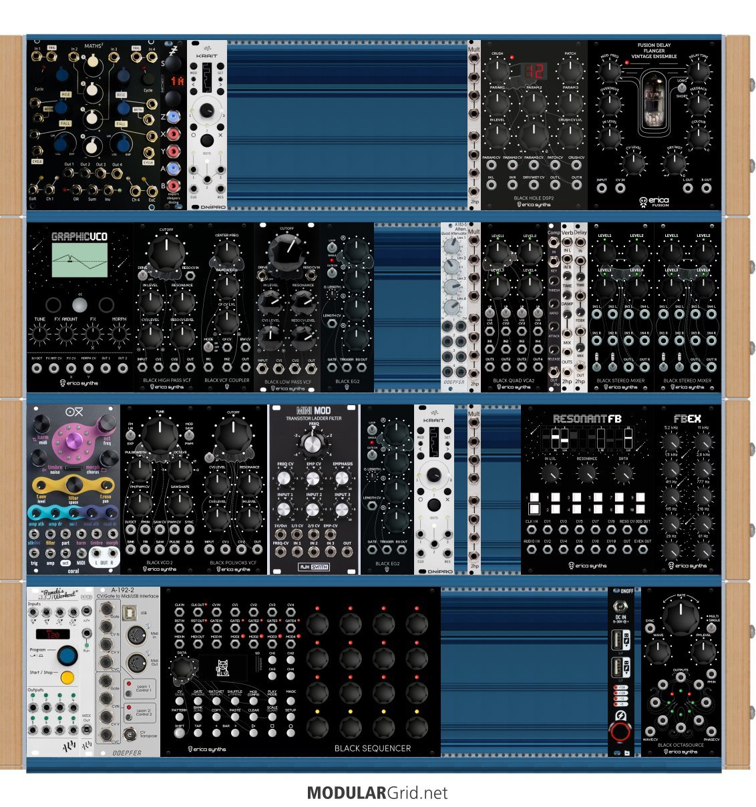Click the Erica Synths logo on the Black High Pass VCF
The image size is (756, 807).
(x=166, y=386)
